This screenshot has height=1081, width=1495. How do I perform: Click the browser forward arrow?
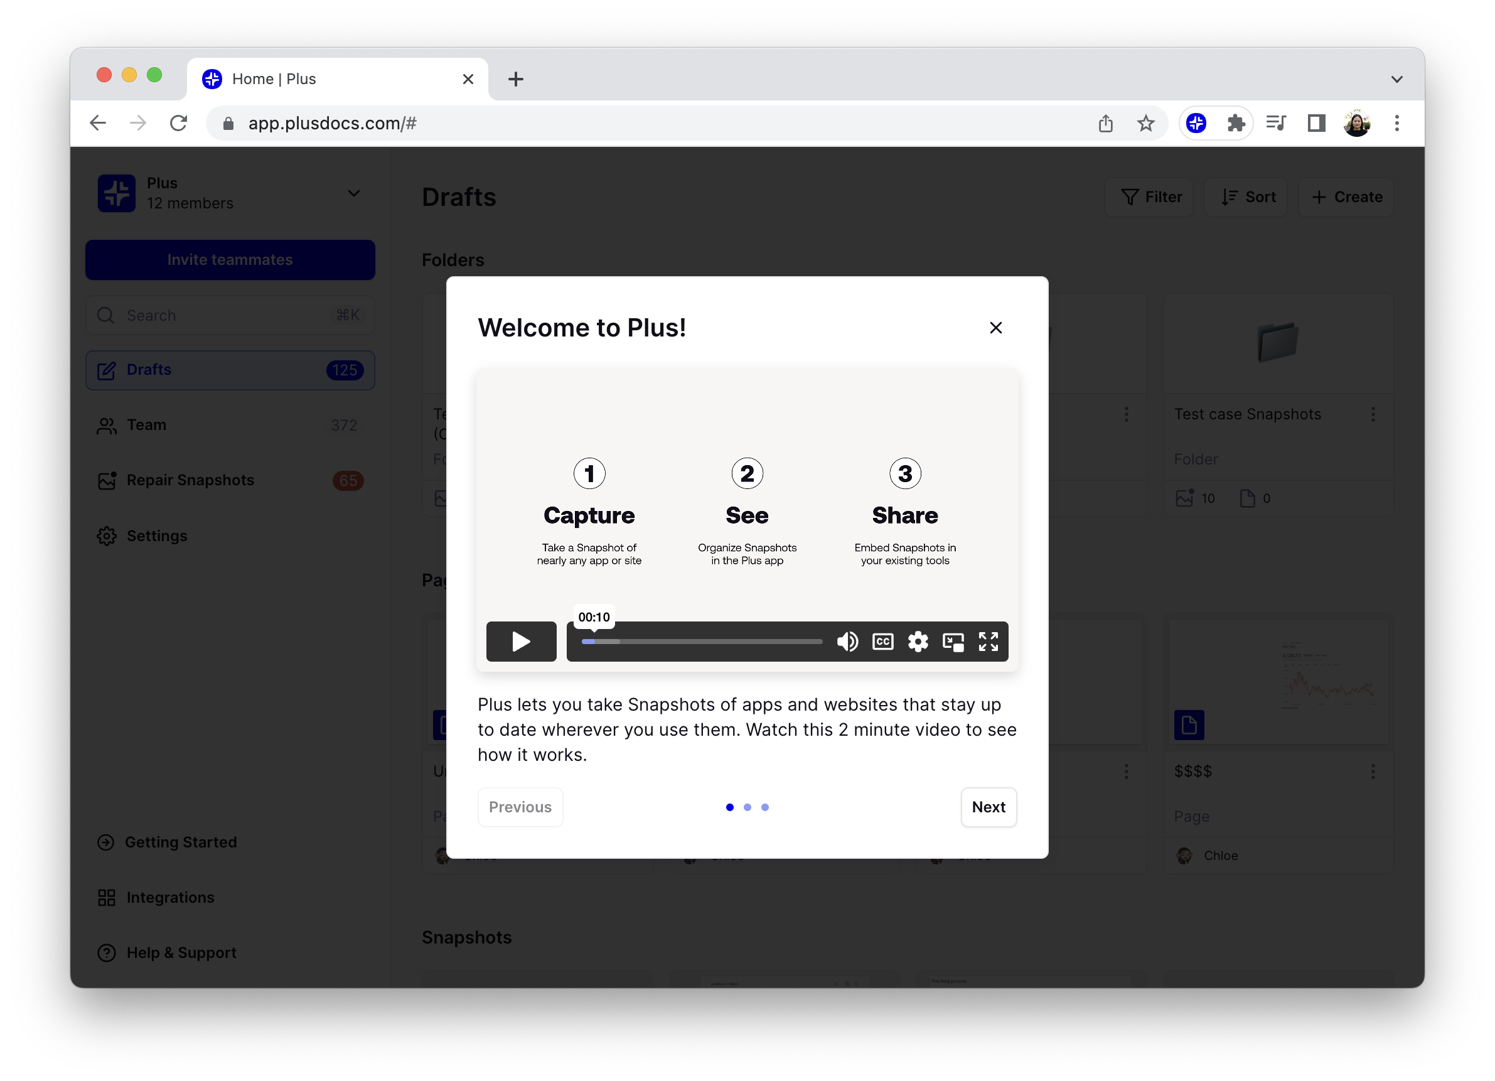[138, 122]
